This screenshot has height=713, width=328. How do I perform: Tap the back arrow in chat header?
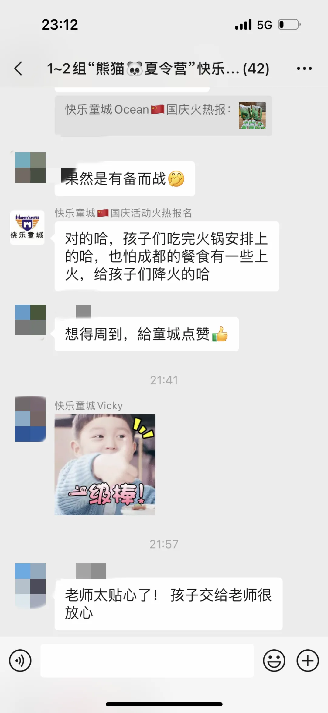[x=18, y=69]
